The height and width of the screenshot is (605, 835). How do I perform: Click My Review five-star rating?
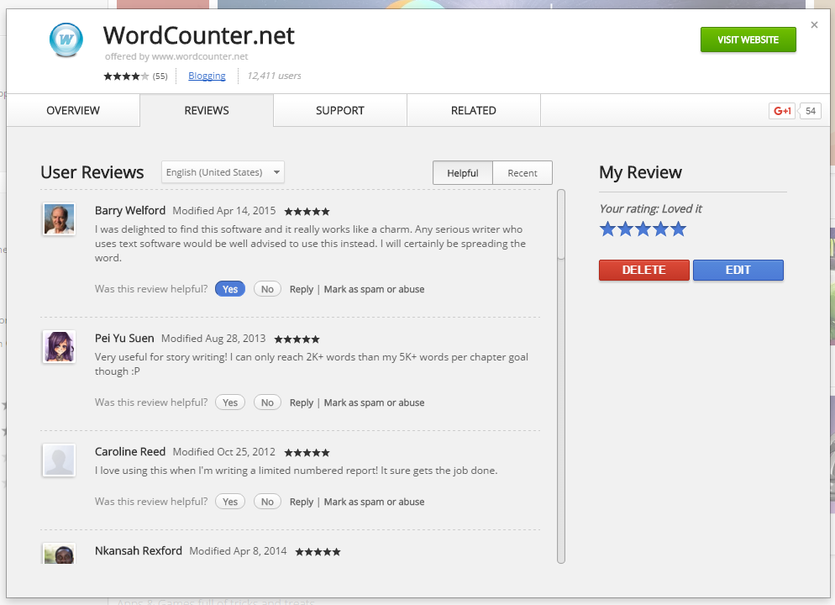click(643, 229)
